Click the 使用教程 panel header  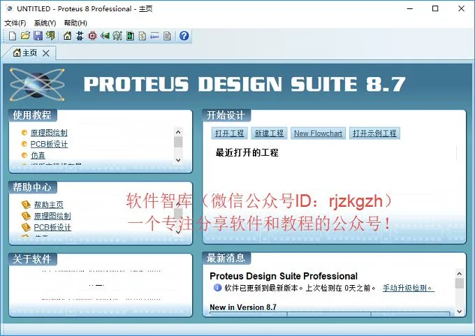(x=32, y=115)
